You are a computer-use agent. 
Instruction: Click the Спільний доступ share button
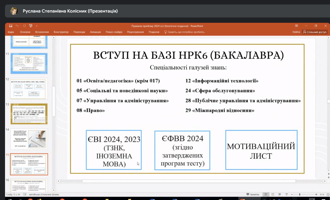pos(315,32)
